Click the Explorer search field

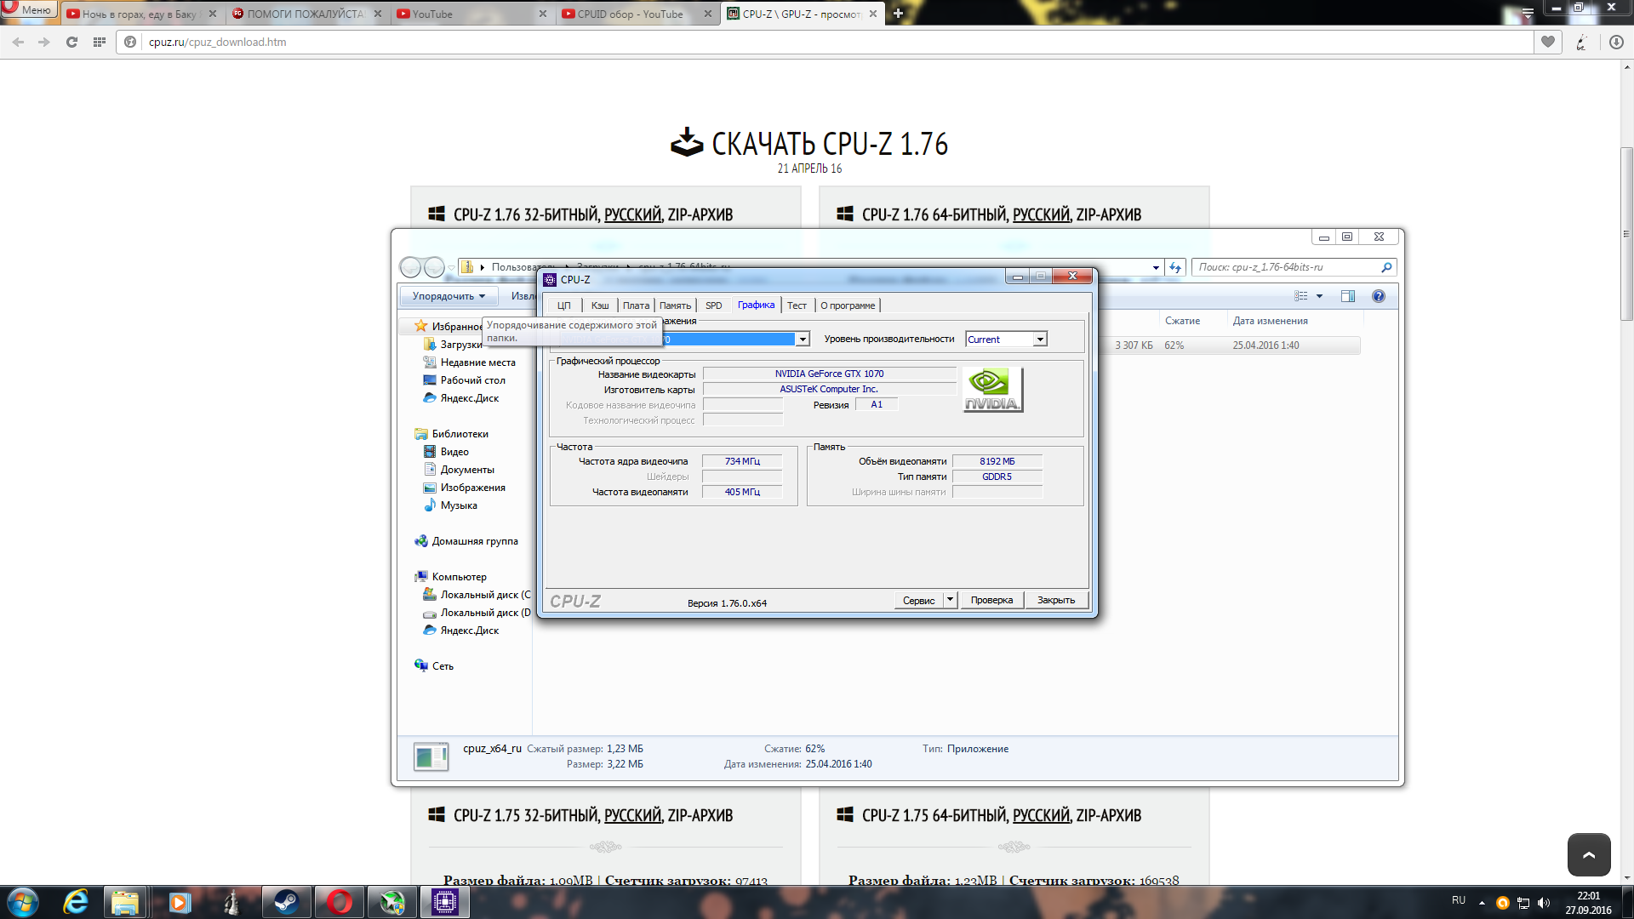(x=1285, y=267)
